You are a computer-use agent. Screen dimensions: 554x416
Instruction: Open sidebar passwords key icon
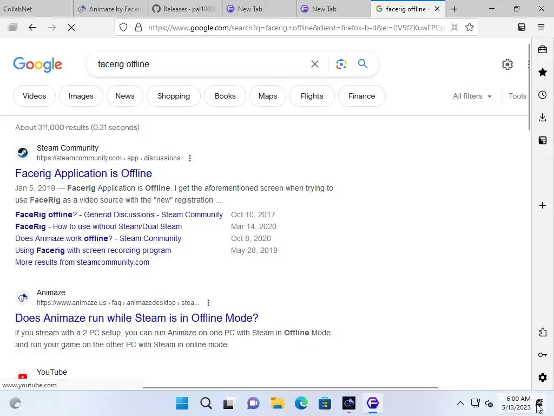coord(542,355)
